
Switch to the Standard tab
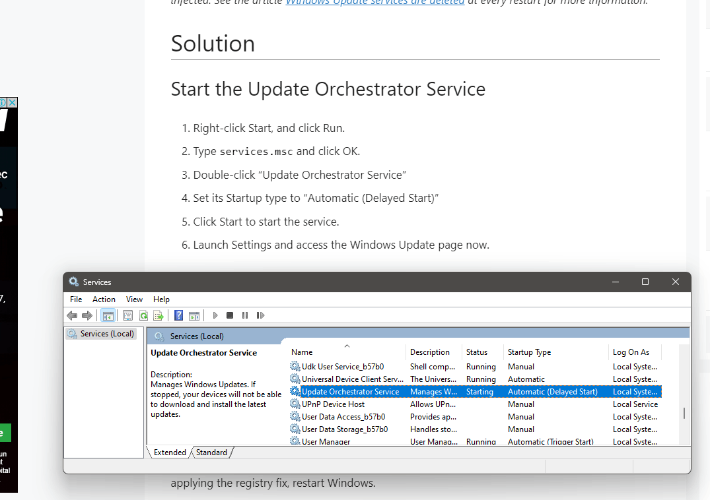[x=211, y=453]
